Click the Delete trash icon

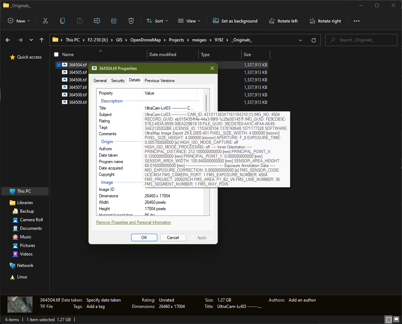(x=131, y=21)
